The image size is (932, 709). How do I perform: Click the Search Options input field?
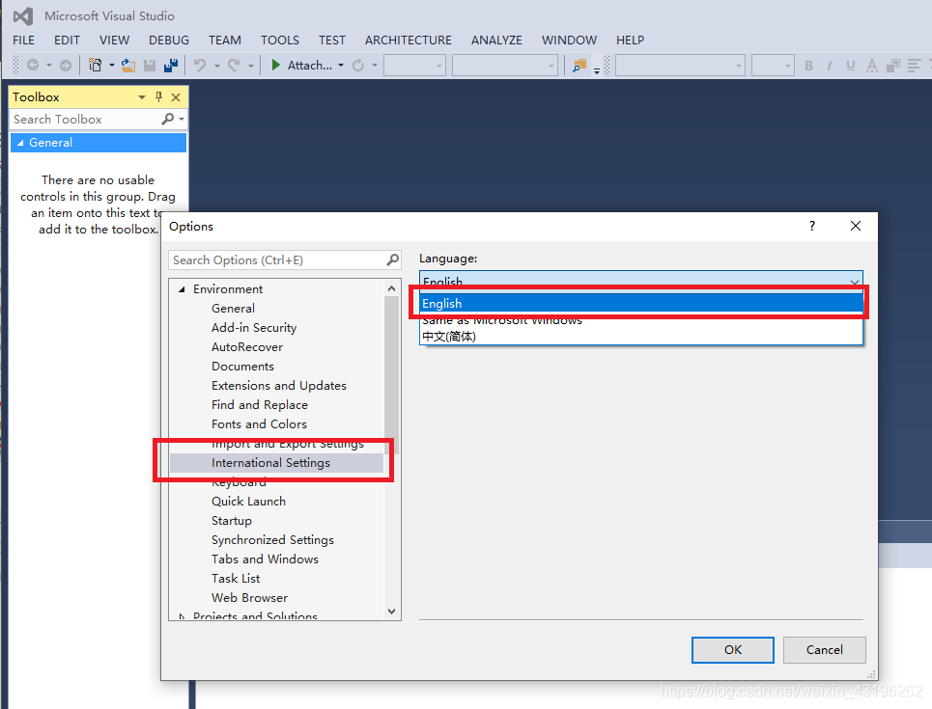pos(278,260)
